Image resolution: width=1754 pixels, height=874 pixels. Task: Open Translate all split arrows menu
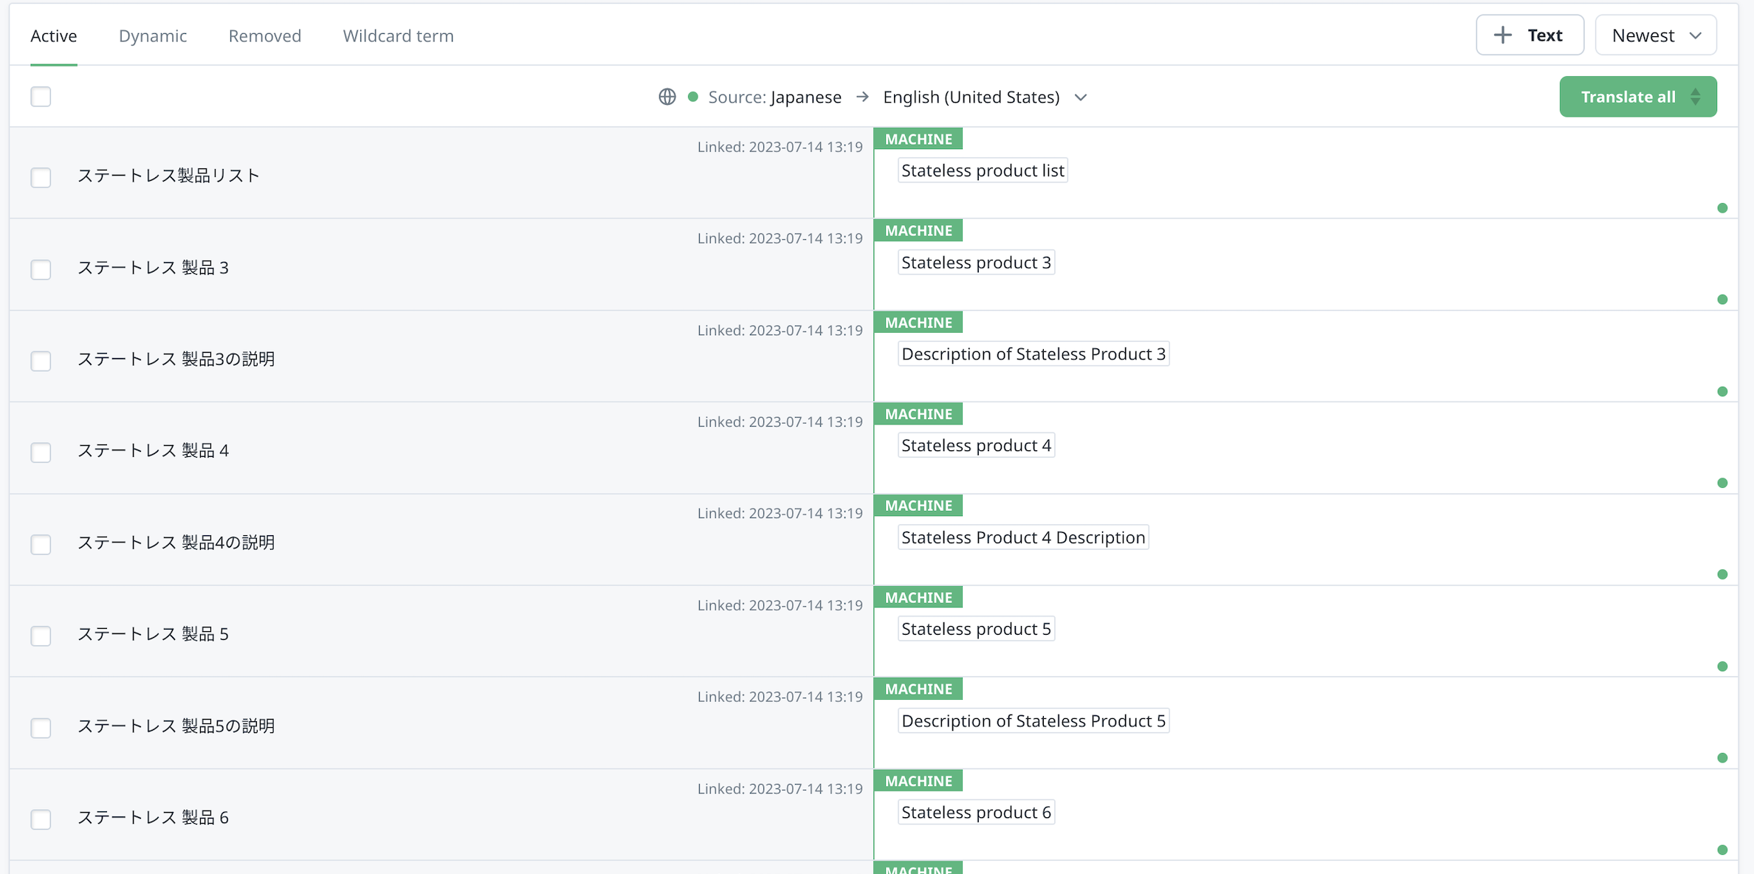click(1696, 97)
